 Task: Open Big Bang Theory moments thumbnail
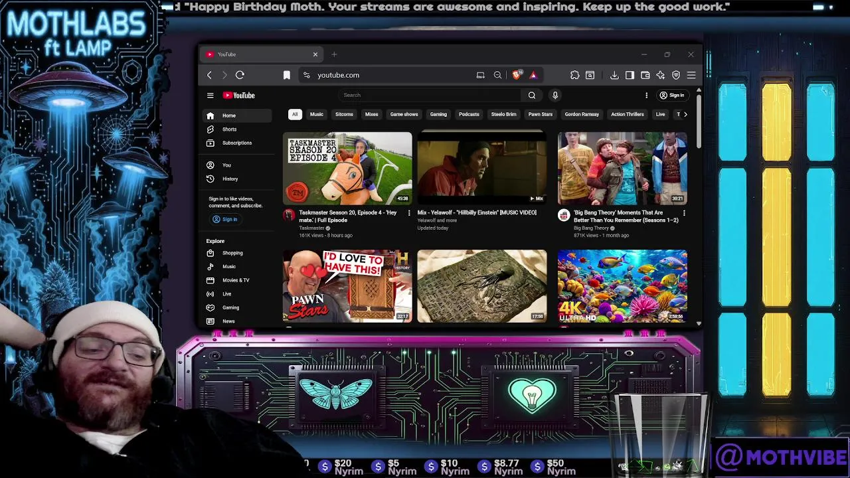(x=622, y=168)
